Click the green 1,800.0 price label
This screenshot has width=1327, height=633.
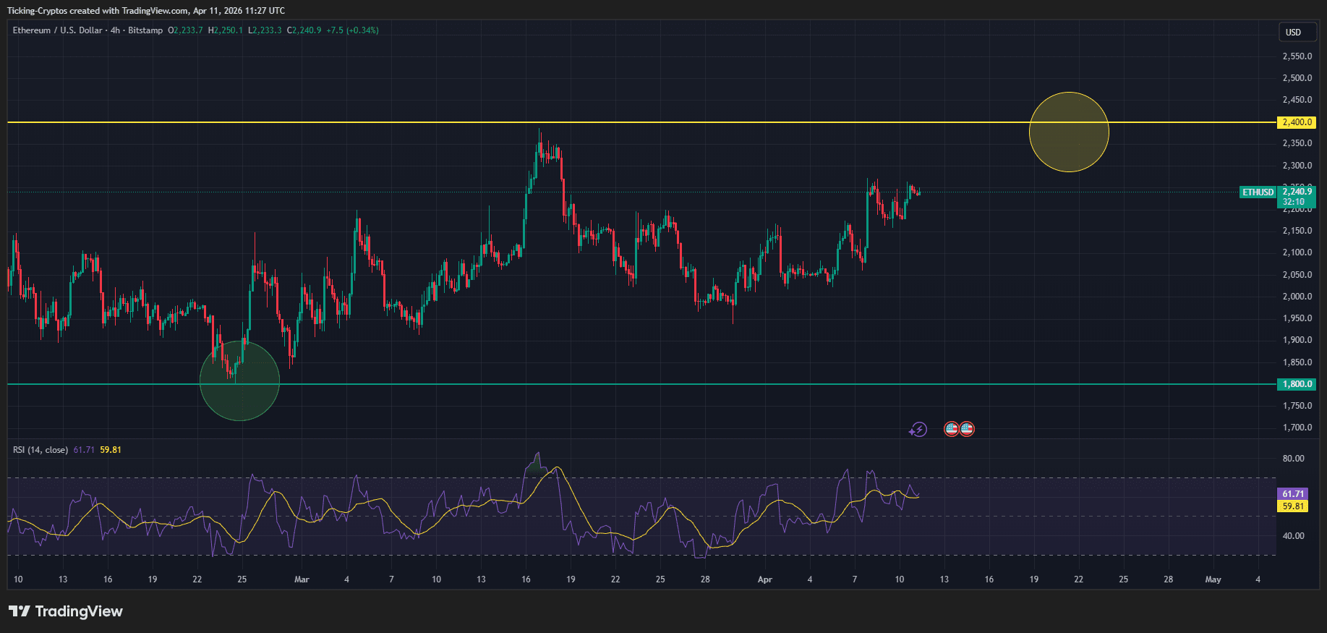[x=1297, y=384]
